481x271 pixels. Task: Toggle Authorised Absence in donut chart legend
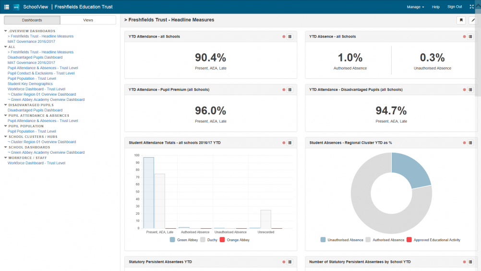pyautogui.click(x=385, y=240)
